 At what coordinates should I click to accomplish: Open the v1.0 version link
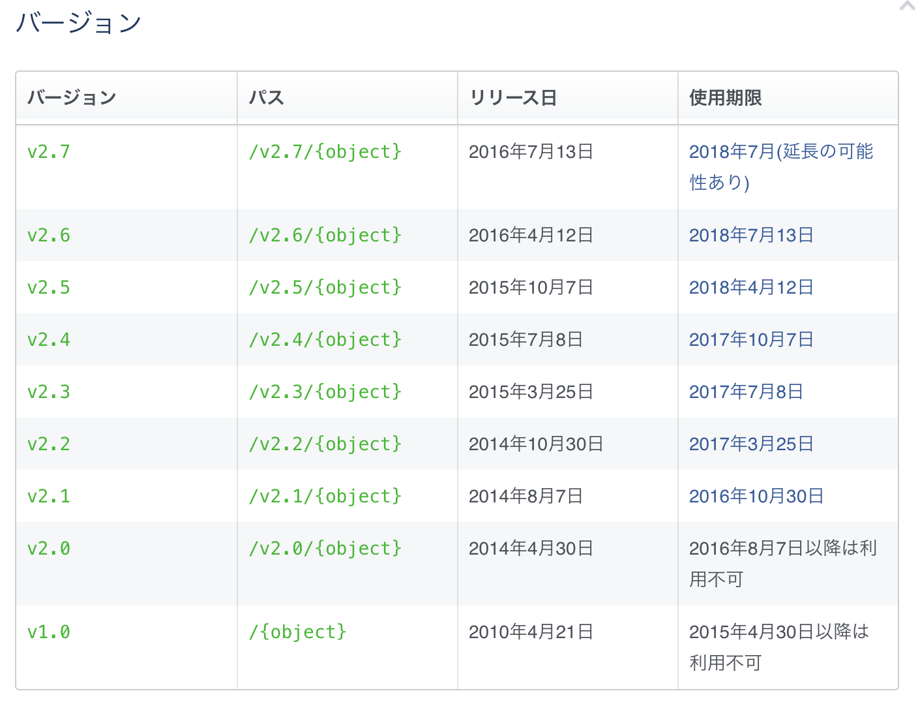tap(49, 632)
